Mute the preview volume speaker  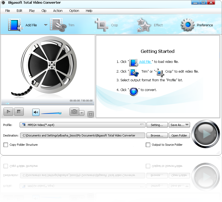click(36, 112)
